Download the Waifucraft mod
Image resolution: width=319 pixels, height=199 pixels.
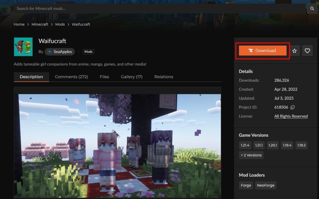tap(263, 50)
